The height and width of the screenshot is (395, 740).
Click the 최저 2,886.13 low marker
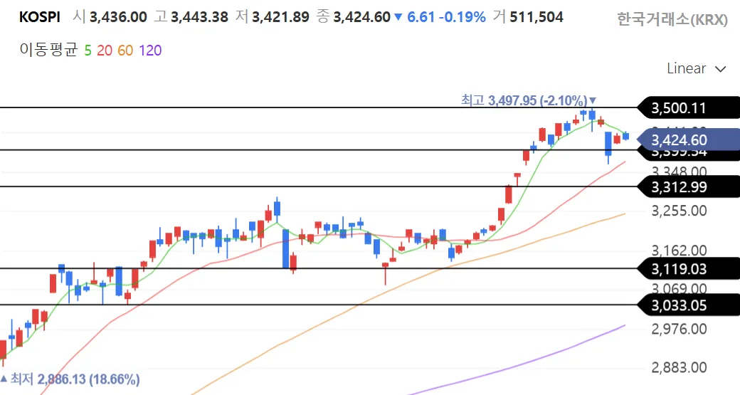tap(71, 379)
